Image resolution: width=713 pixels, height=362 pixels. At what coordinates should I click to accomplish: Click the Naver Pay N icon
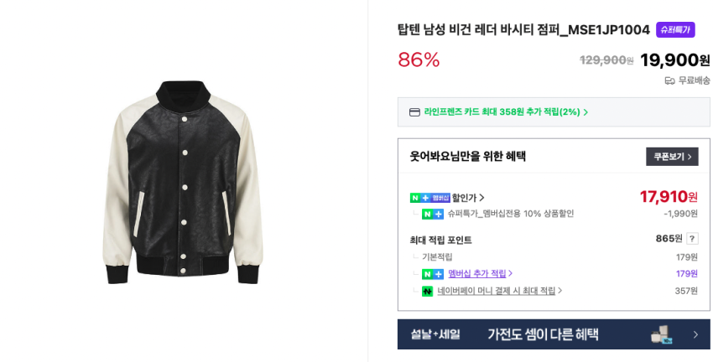pos(428,291)
